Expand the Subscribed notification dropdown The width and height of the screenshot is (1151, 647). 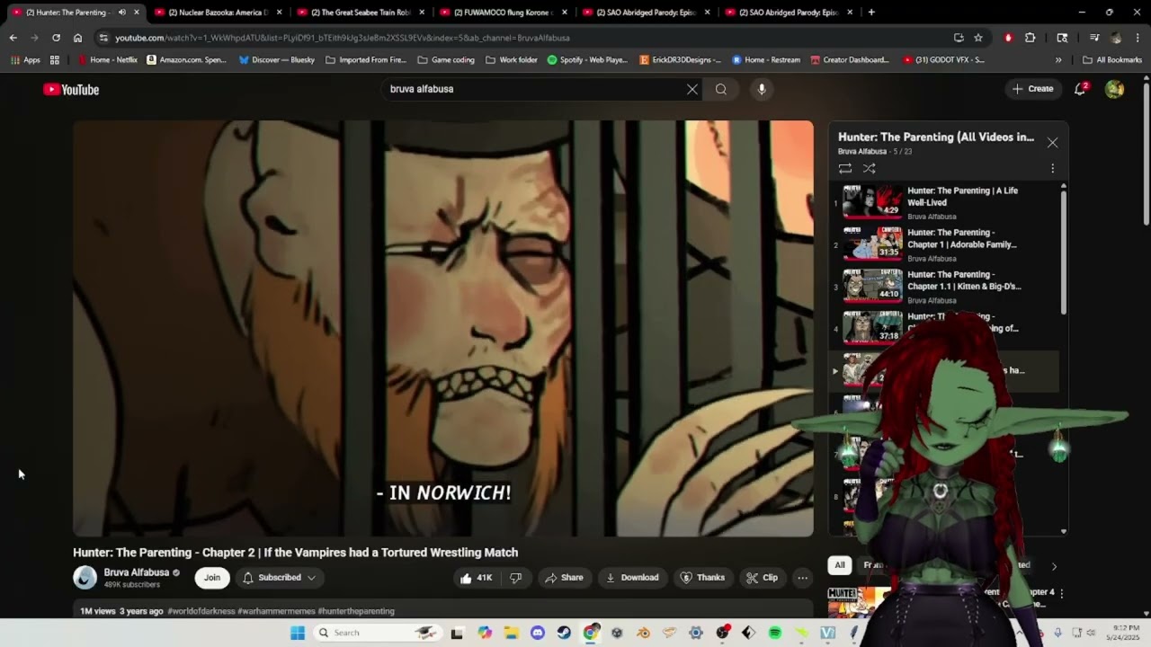coord(280,578)
